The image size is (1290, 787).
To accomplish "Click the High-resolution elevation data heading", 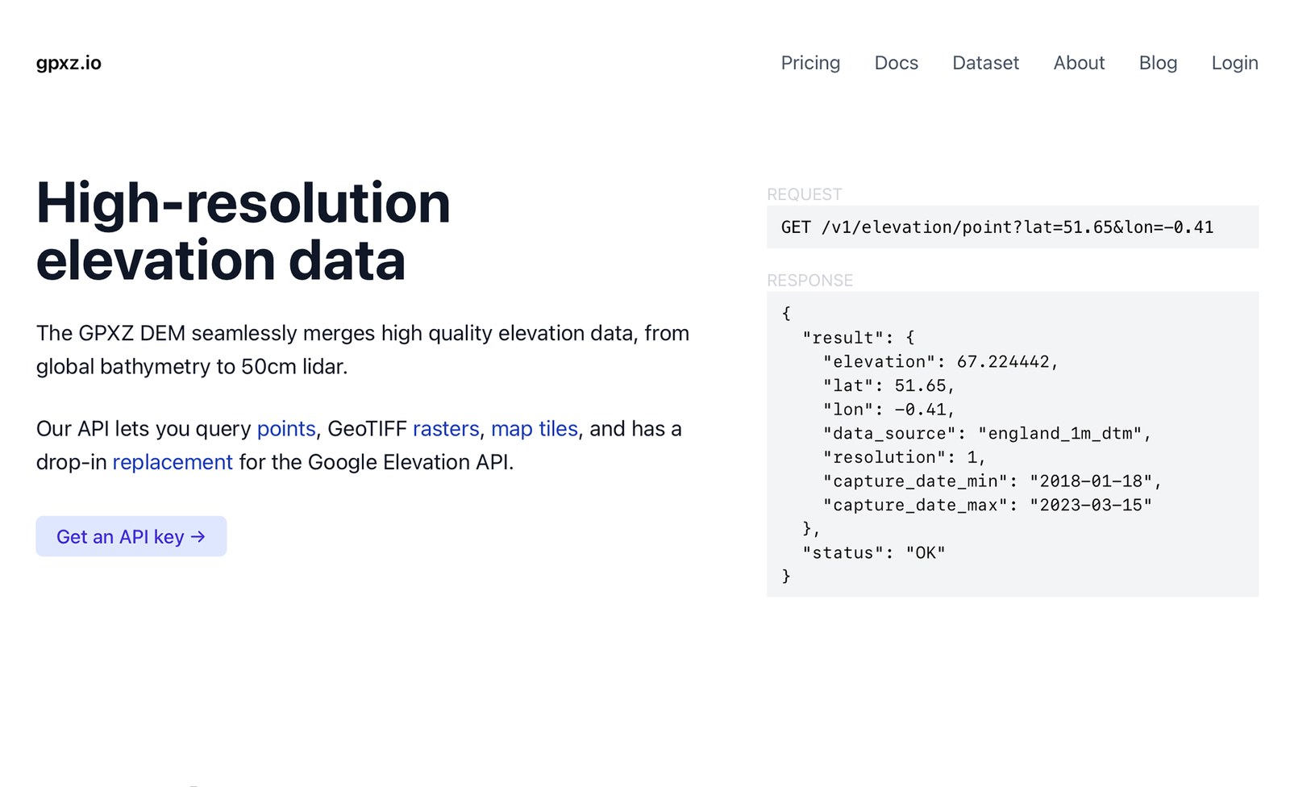I will [243, 231].
